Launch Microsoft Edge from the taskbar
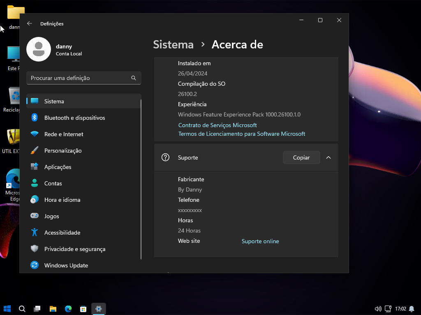 (x=68, y=309)
